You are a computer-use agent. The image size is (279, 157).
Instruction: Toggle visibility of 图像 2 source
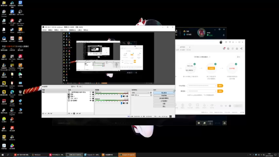pyautogui.click(x=90, y=96)
